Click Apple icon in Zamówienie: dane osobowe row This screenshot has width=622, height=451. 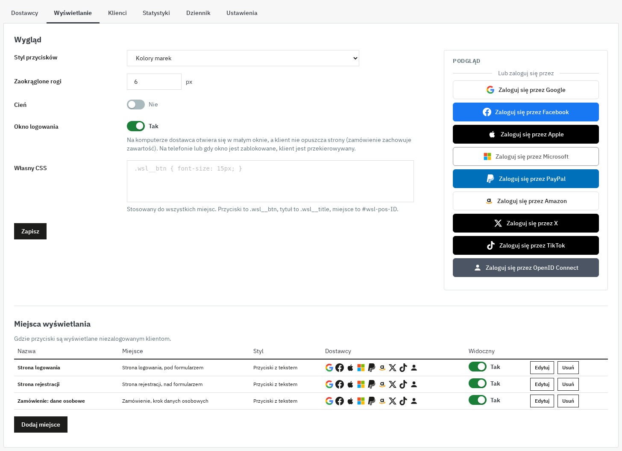click(350, 401)
